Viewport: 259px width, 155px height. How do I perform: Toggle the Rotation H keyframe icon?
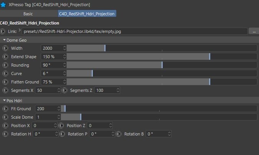(5, 134)
